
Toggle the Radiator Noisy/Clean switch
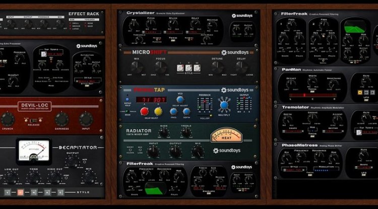coord(130,150)
